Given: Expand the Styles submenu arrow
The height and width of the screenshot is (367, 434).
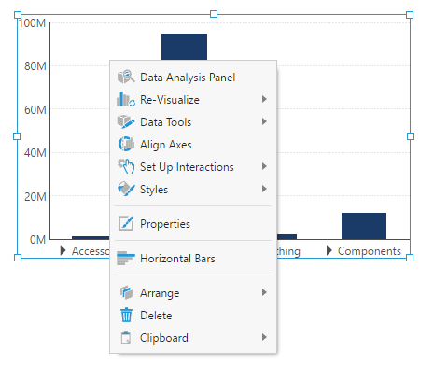Looking at the screenshot, I should click(x=264, y=189).
